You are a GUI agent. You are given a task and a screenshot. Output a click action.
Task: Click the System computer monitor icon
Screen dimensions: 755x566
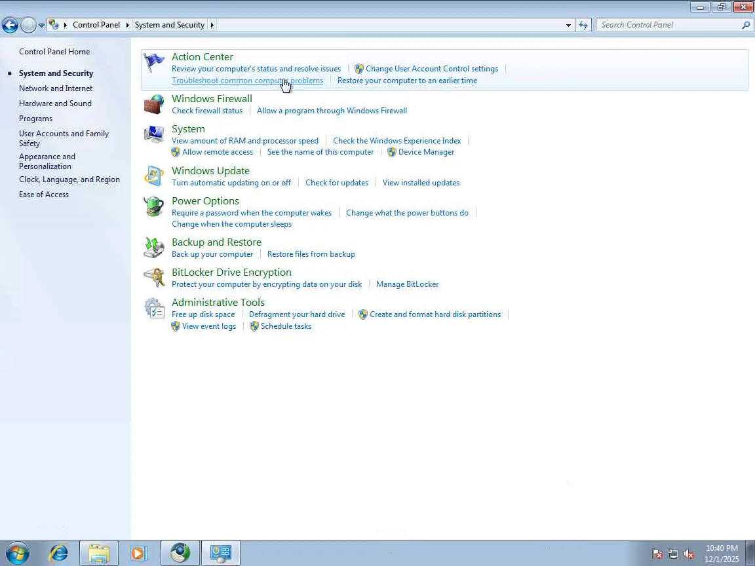click(x=154, y=134)
